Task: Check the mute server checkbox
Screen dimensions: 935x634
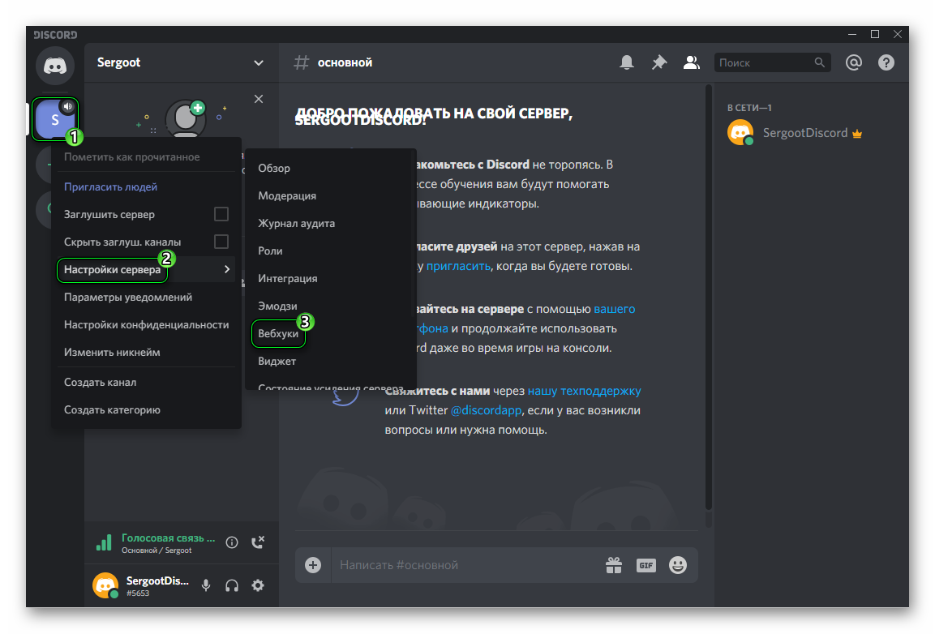Action: pyautogui.click(x=221, y=214)
